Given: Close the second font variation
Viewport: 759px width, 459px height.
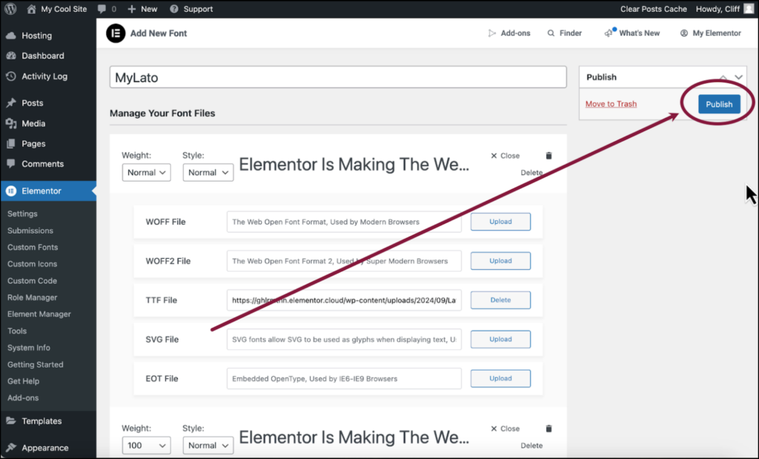Looking at the screenshot, I should [505, 429].
